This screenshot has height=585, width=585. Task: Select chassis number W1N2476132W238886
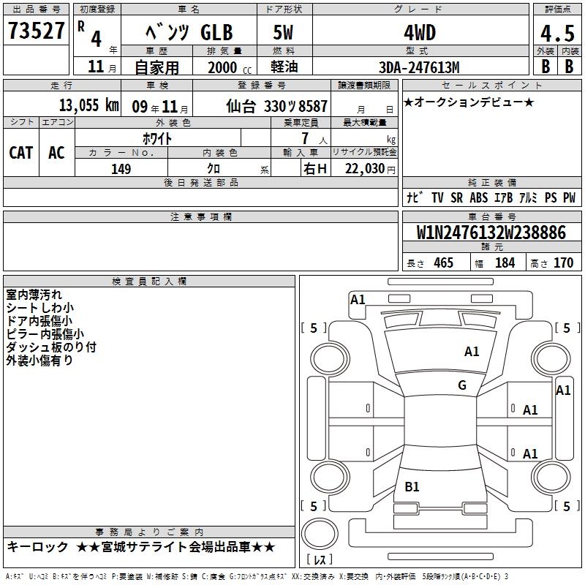click(x=491, y=233)
